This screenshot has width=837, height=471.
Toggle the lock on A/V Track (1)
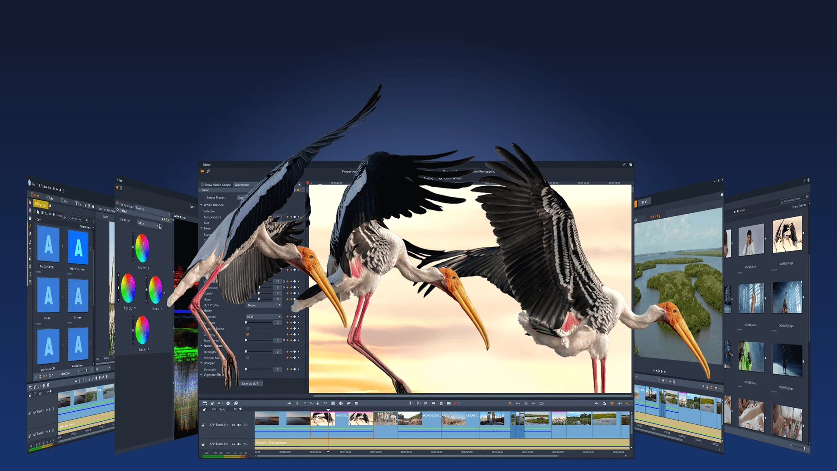coord(203,425)
